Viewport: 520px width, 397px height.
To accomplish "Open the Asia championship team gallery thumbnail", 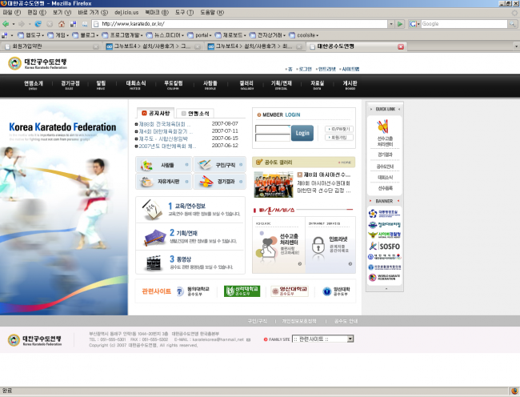I will [274, 184].
